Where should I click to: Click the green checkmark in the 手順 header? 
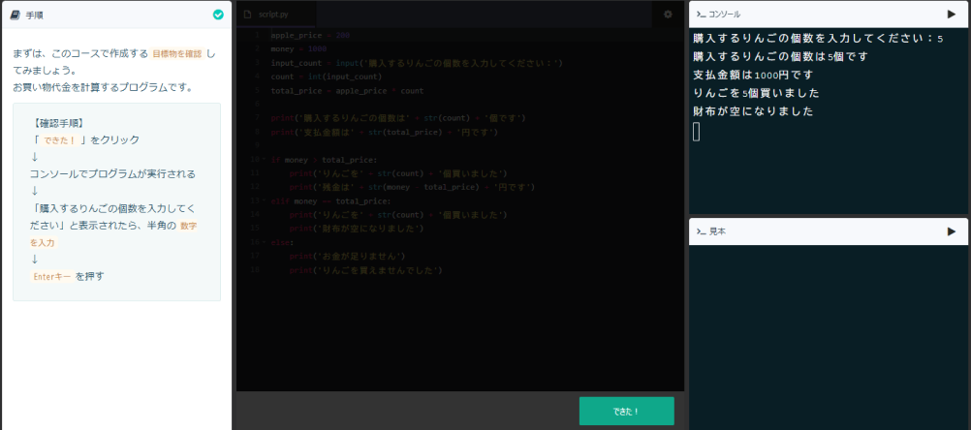click(x=218, y=15)
